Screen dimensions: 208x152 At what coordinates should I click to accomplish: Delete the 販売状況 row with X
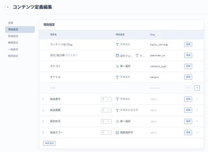197,121
